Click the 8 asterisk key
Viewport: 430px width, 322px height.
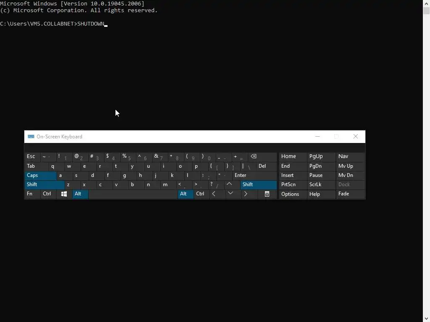(x=176, y=157)
